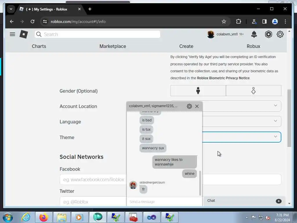This screenshot has height=223, width=297.
Task: Click the colabvm_vm1 username link
Action: [227, 34]
